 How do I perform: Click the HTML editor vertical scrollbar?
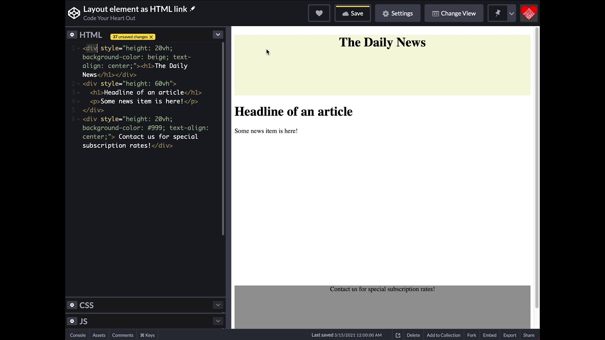click(223, 139)
